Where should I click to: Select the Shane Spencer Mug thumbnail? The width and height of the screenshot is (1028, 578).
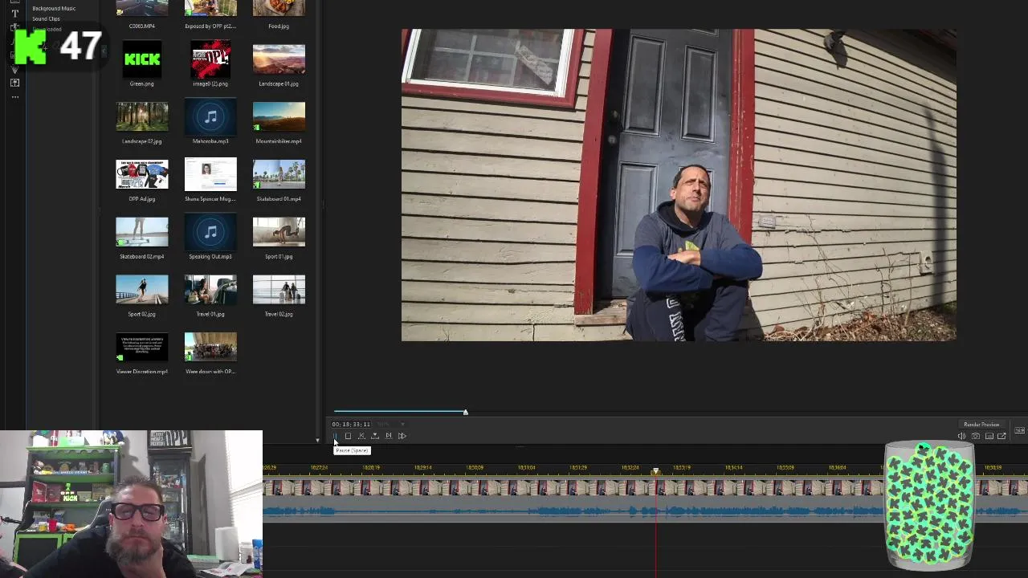pyautogui.click(x=210, y=174)
